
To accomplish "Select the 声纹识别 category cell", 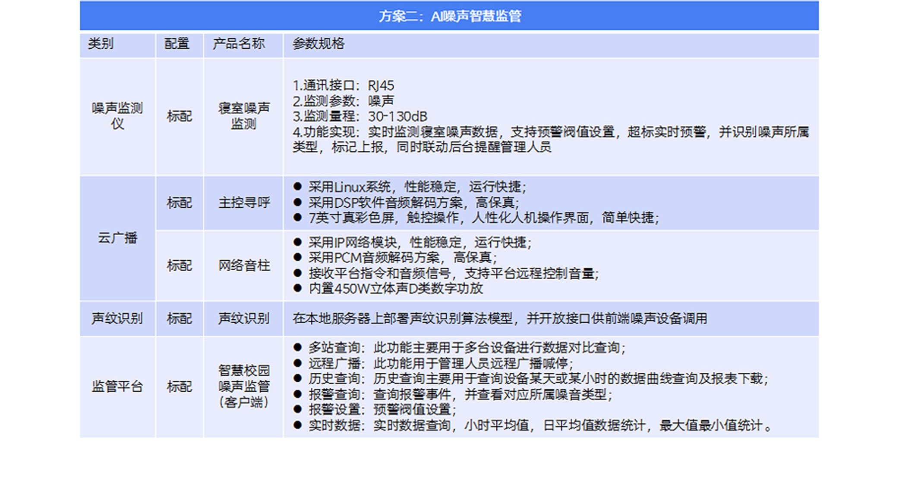I will 117,318.
